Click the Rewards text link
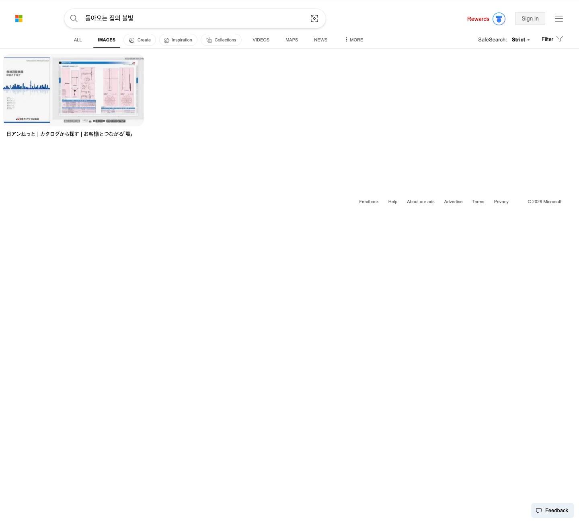 [478, 19]
